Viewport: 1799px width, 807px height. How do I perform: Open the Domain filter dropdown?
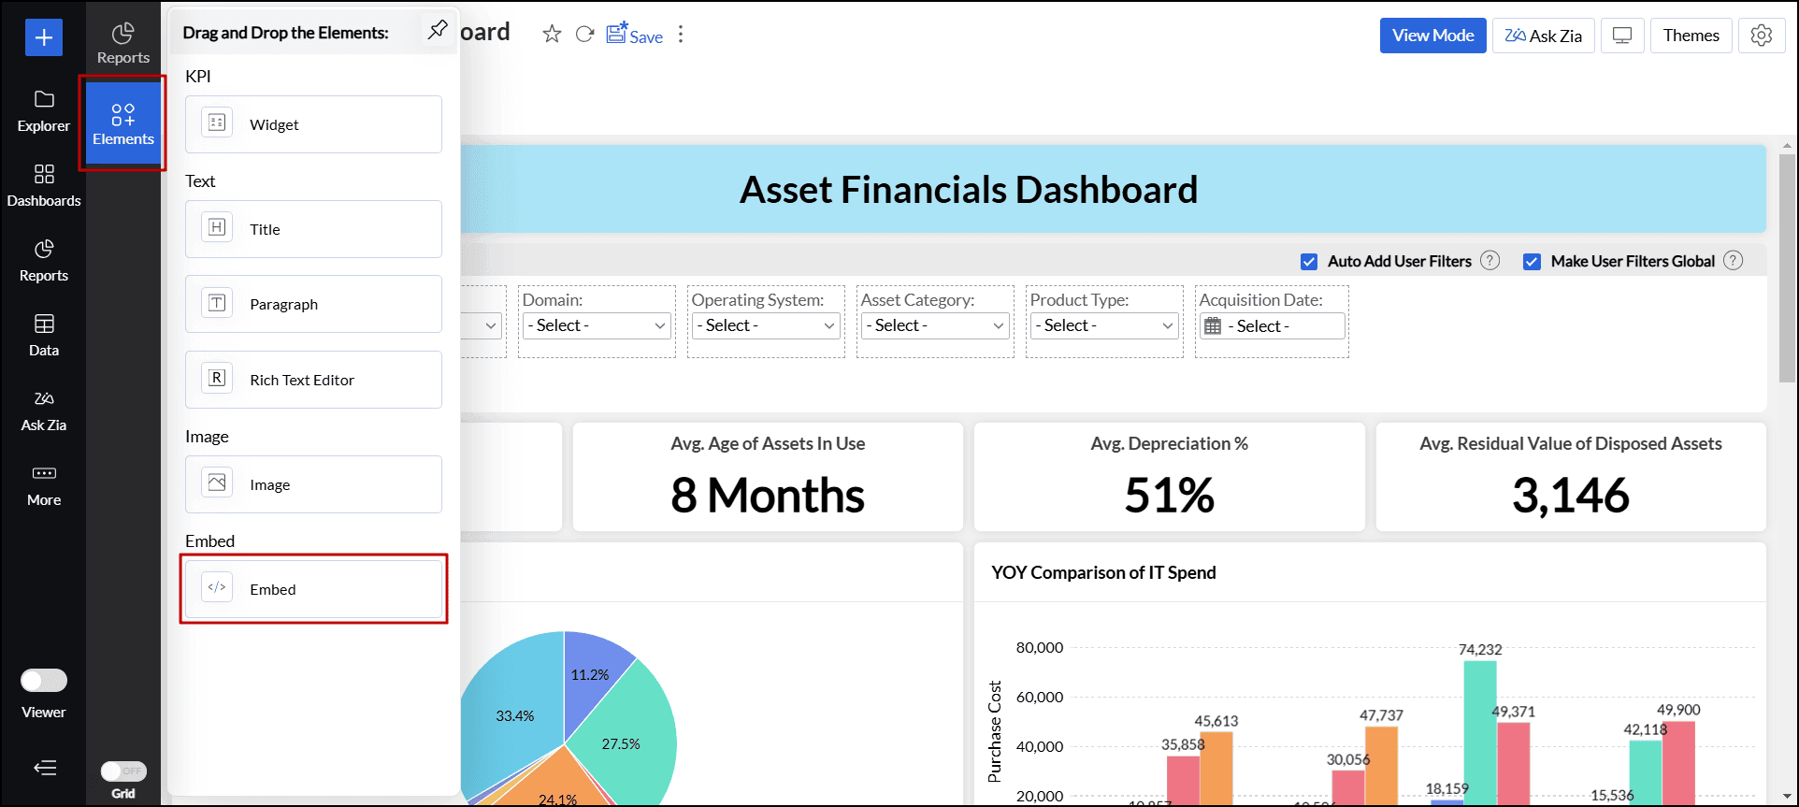click(597, 325)
